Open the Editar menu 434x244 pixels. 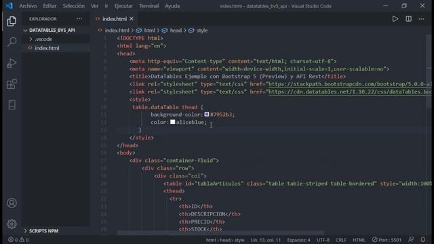[50, 6]
